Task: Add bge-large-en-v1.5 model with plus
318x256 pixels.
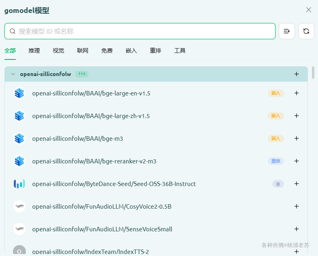Action: tap(297, 93)
